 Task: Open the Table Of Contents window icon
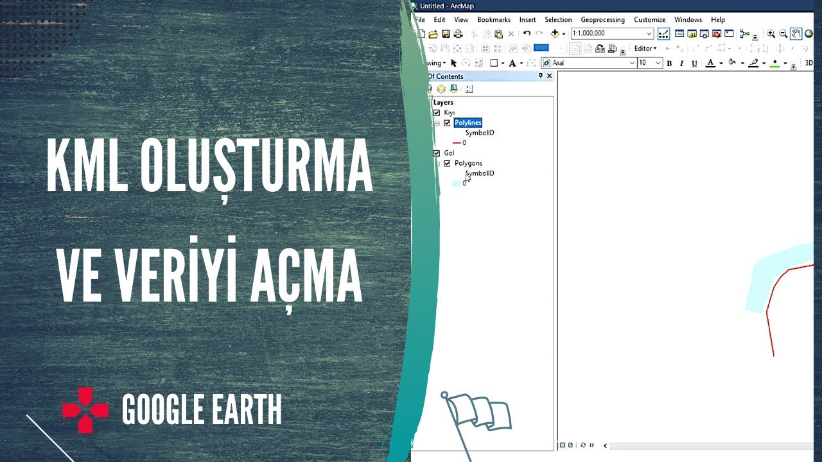tap(679, 33)
